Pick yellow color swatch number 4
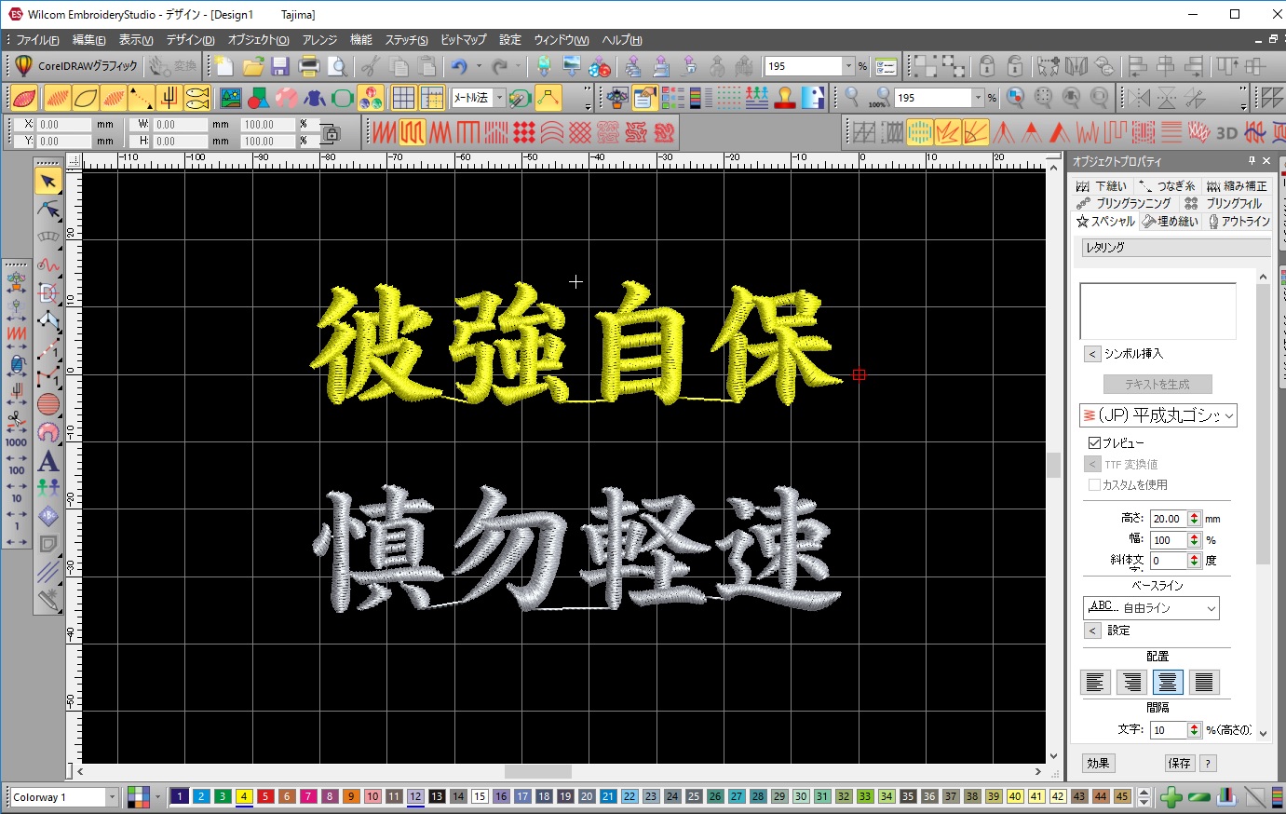 point(244,796)
